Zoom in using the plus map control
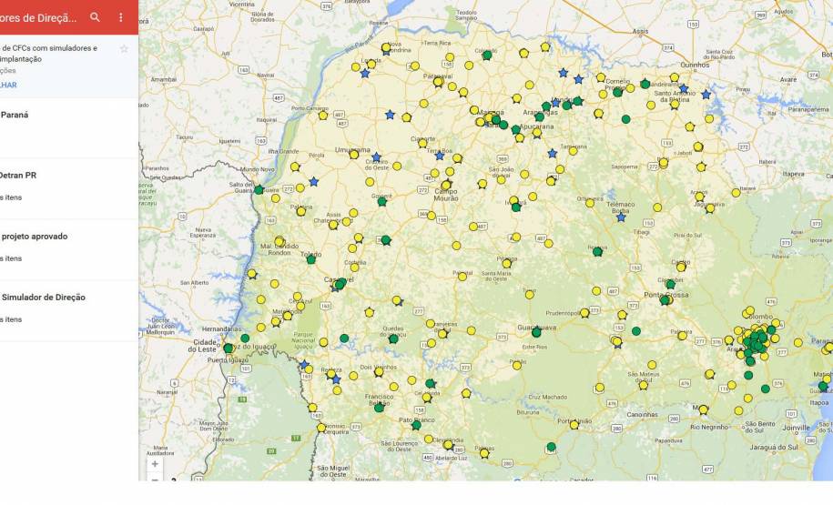Image resolution: width=833 pixels, height=505 pixels. [x=155, y=463]
